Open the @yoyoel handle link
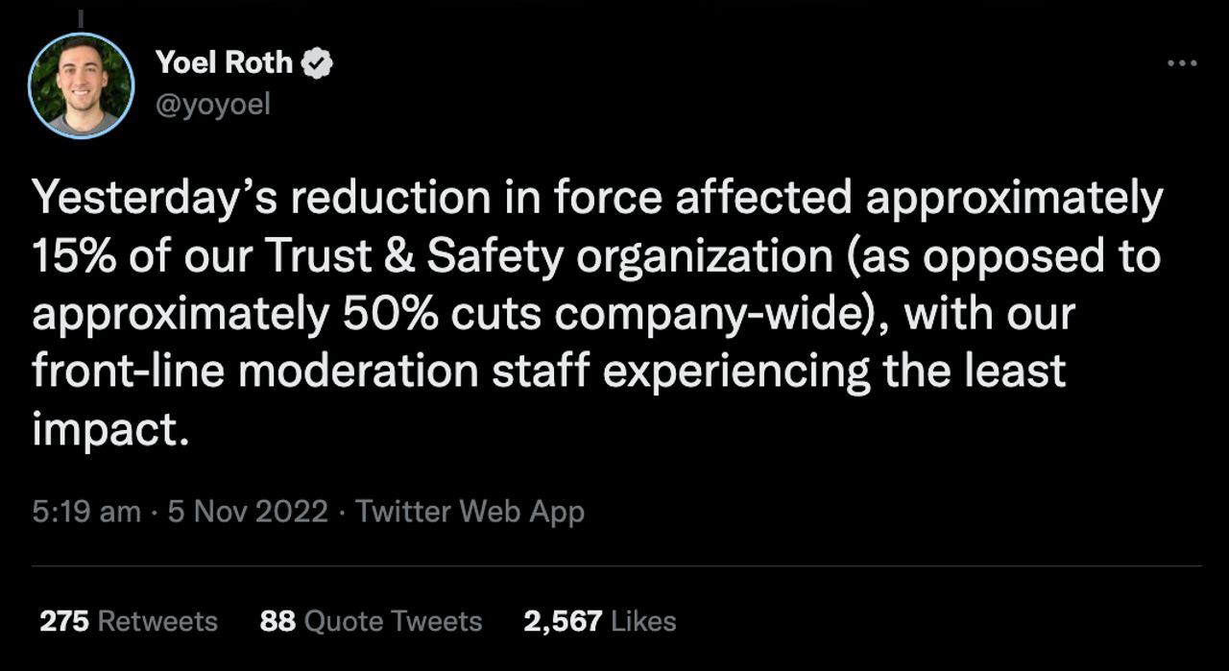The width and height of the screenshot is (1229, 671). click(212, 103)
